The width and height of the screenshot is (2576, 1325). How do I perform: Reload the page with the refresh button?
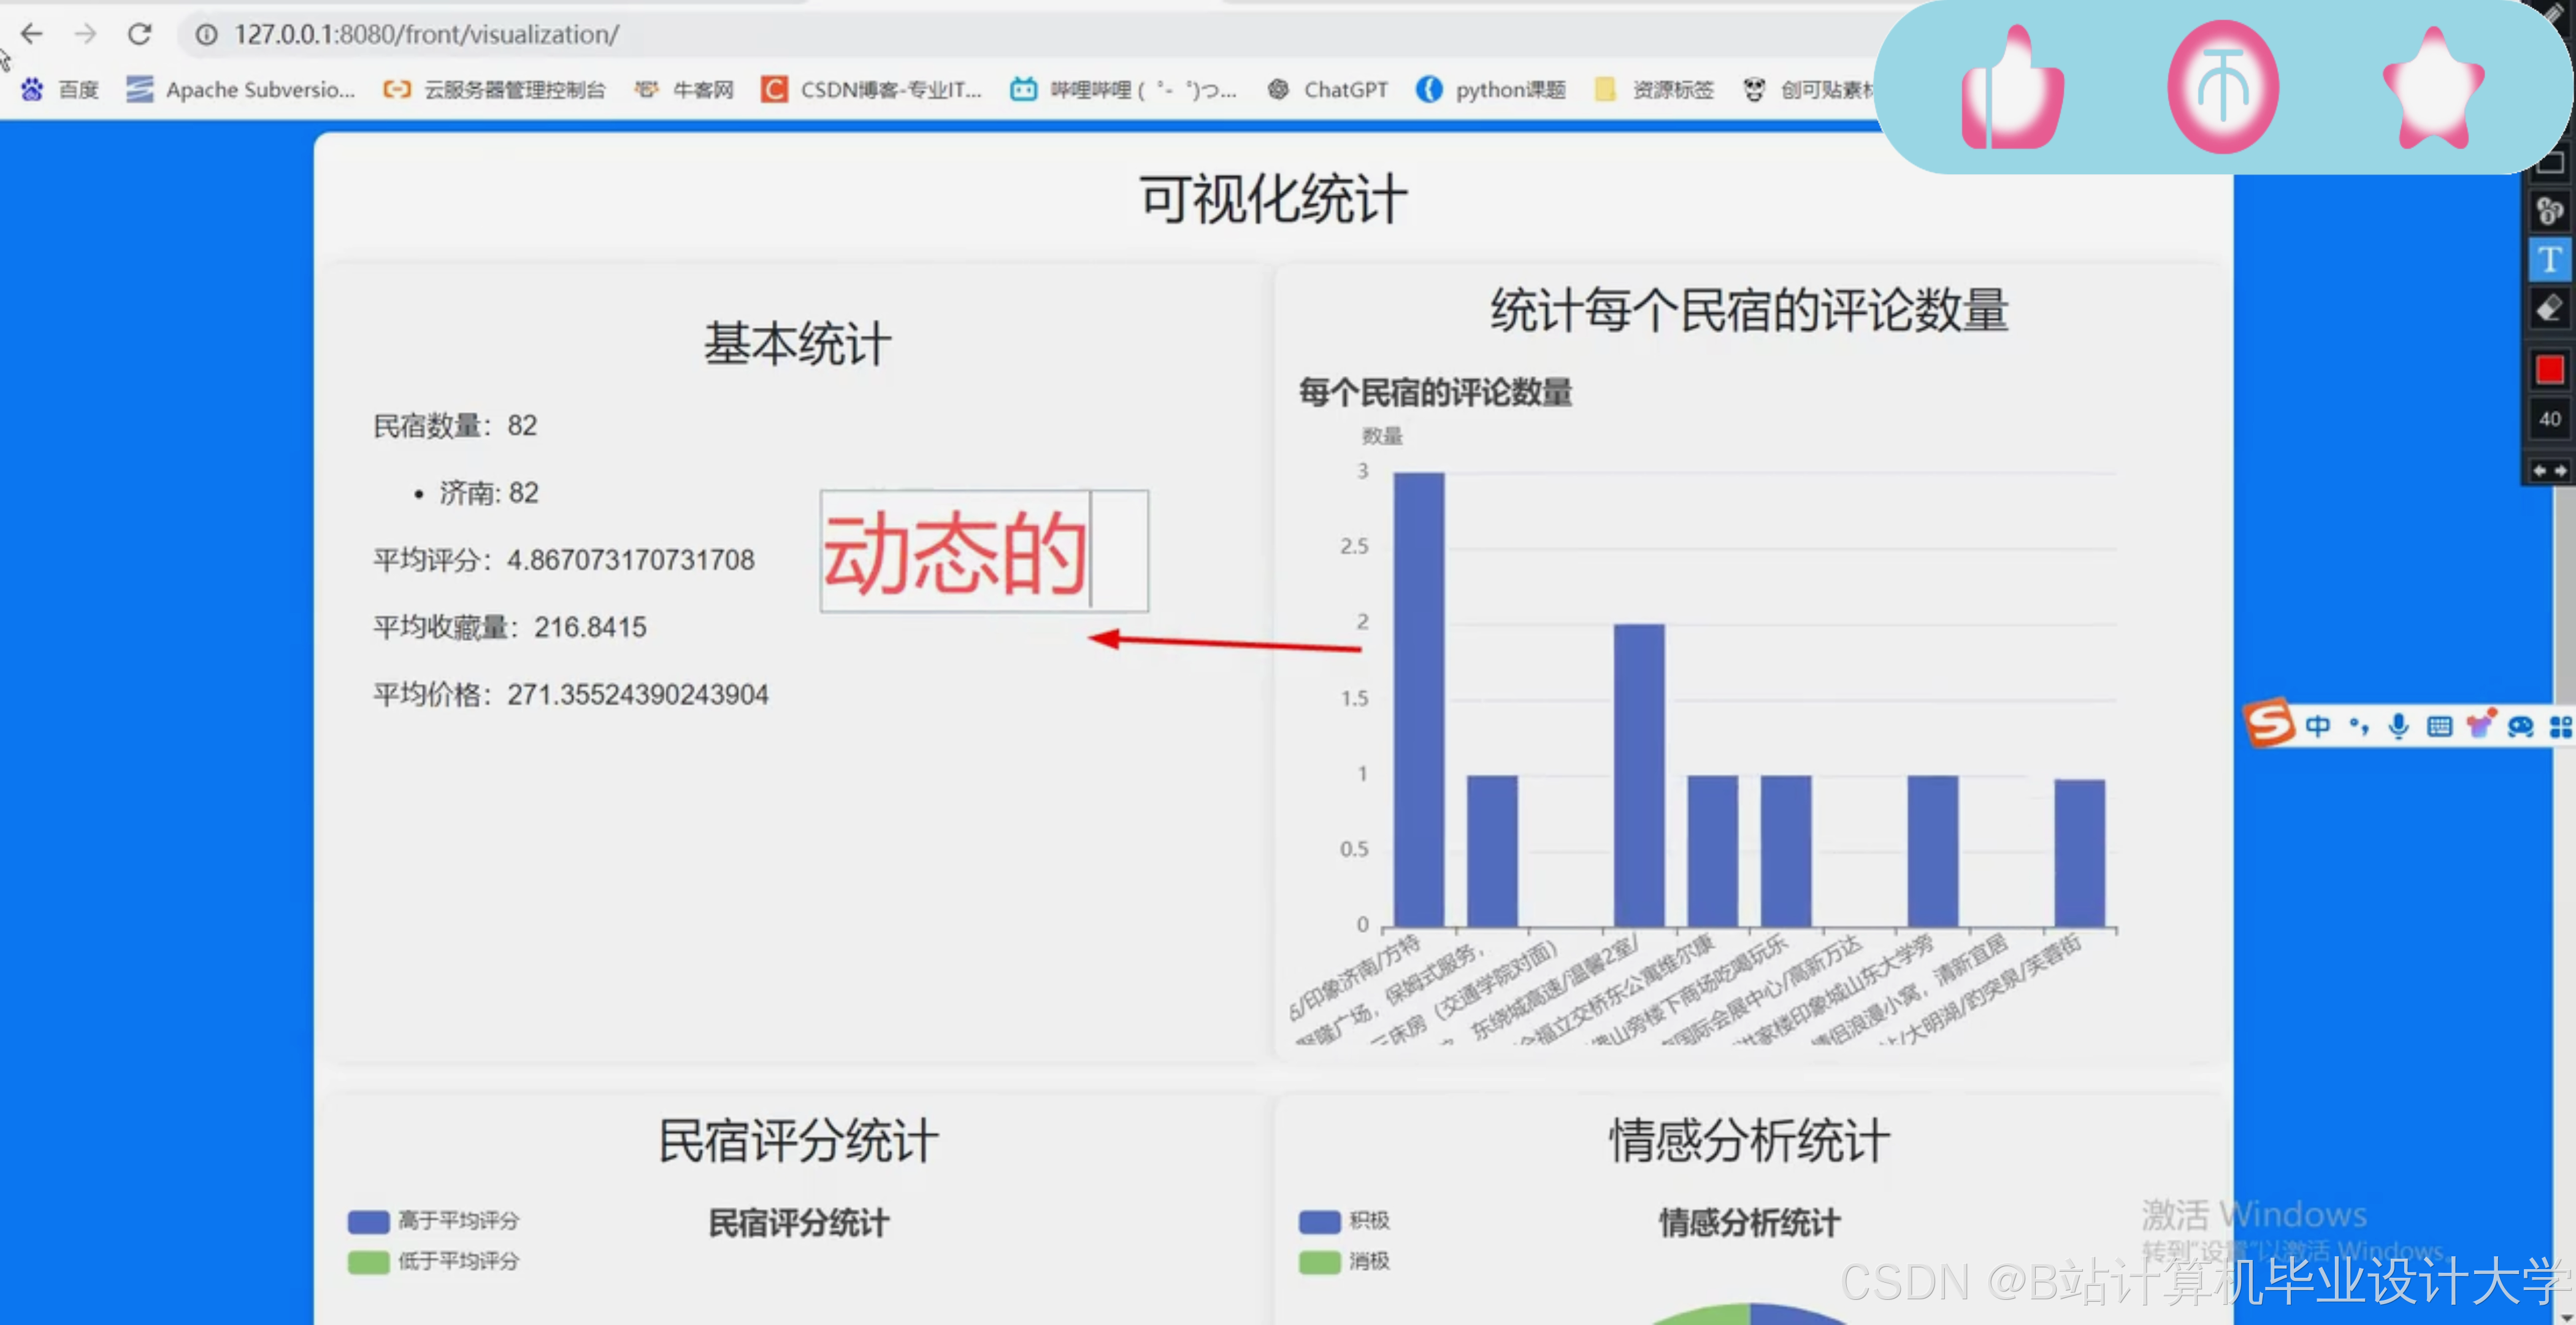point(139,34)
